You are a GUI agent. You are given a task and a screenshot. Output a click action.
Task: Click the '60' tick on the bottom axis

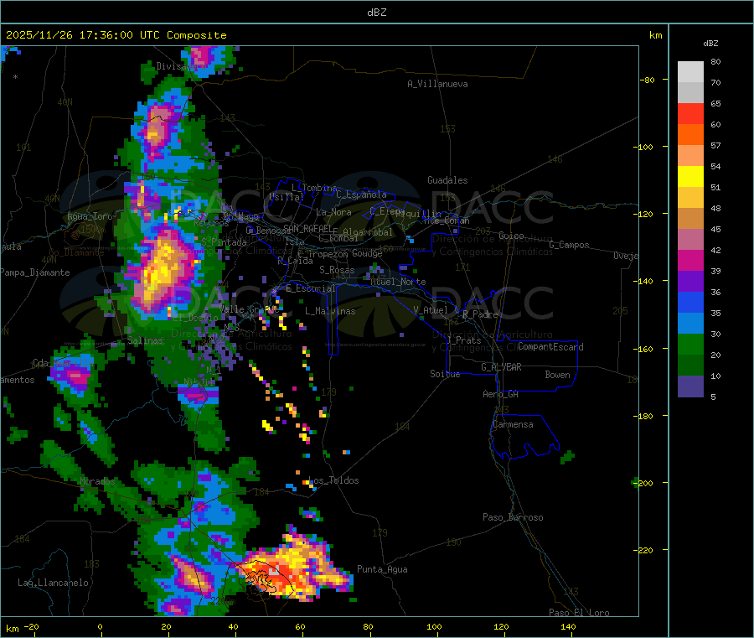pos(300,627)
